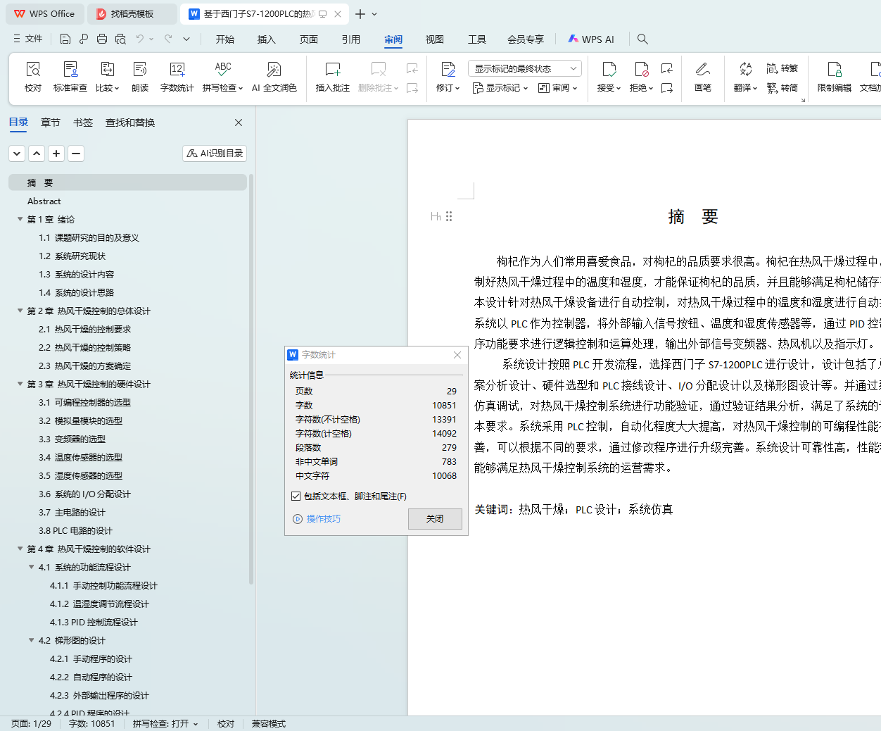Click the 拒绝 reject changes icon
The width and height of the screenshot is (881, 731).
coord(641,77)
